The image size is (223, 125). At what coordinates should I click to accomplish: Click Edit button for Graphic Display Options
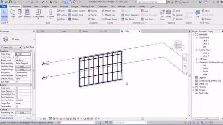point(23,69)
